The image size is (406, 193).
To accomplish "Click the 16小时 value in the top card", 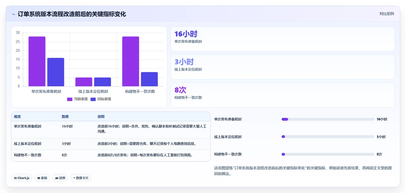I will pos(186,34).
